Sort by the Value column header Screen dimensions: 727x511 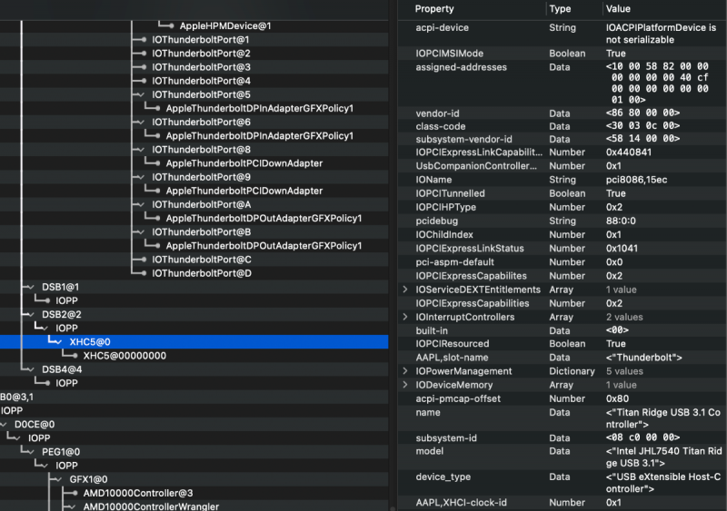(x=618, y=9)
